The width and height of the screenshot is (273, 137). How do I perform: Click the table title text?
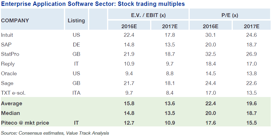pos(93,4)
